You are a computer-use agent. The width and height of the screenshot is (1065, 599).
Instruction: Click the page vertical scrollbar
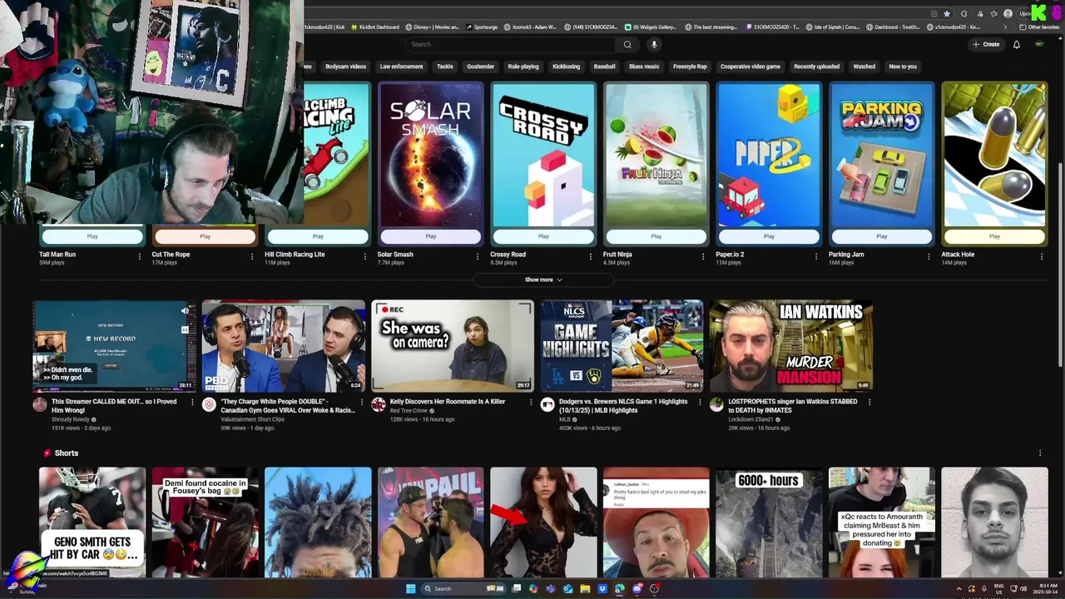coord(1060,264)
